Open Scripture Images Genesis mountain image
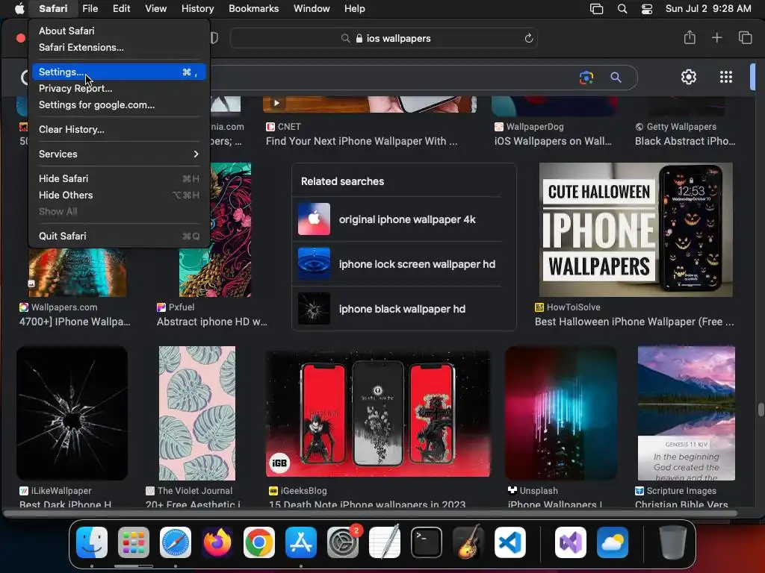 point(687,413)
